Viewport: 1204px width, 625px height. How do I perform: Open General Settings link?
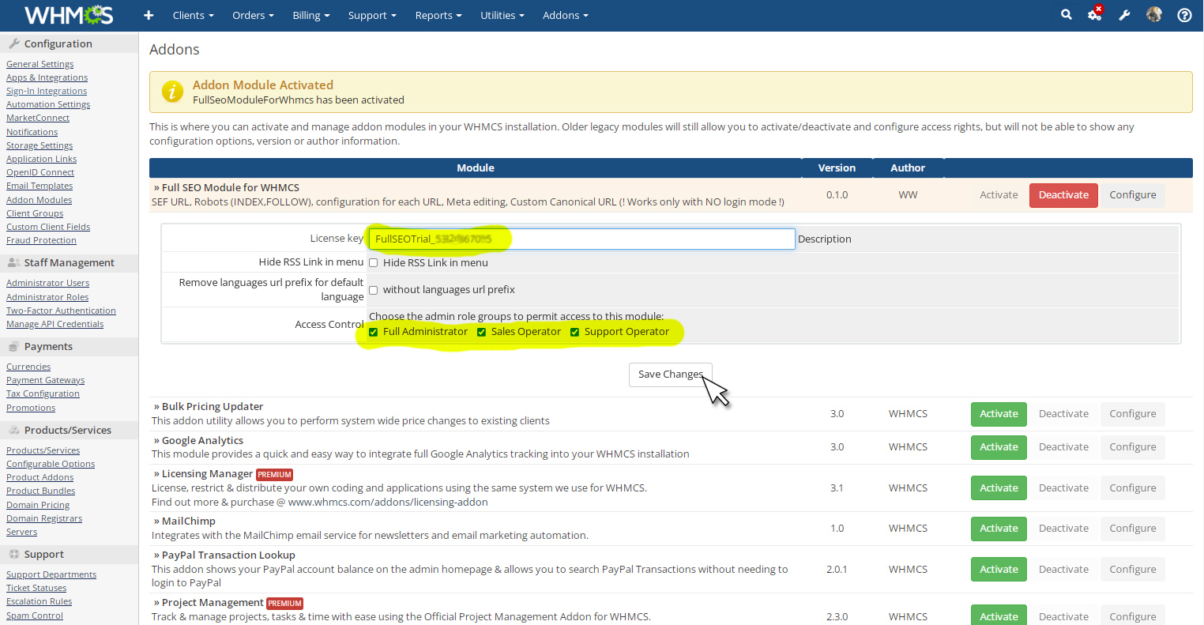click(40, 64)
